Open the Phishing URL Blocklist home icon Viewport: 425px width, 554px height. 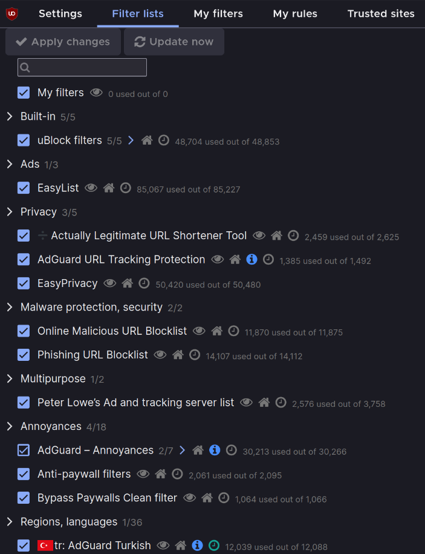178,355
